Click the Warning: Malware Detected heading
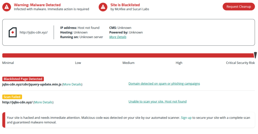 click(37, 5)
